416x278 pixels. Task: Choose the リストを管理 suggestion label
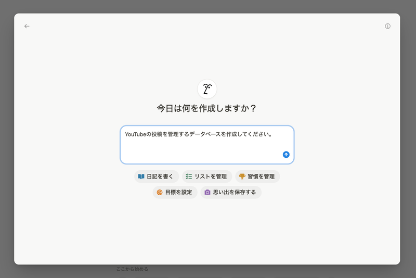pyautogui.click(x=211, y=176)
